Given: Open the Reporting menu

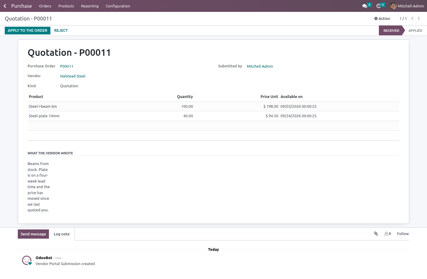Looking at the screenshot, I should 90,6.
